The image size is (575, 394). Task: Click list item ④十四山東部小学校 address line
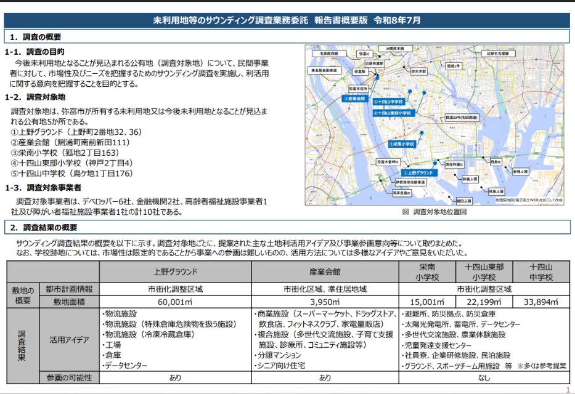pyautogui.click(x=71, y=163)
